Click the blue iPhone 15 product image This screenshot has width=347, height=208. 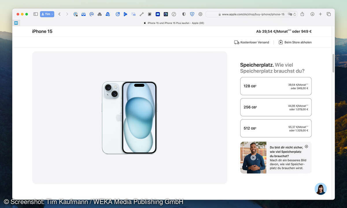(x=129, y=118)
